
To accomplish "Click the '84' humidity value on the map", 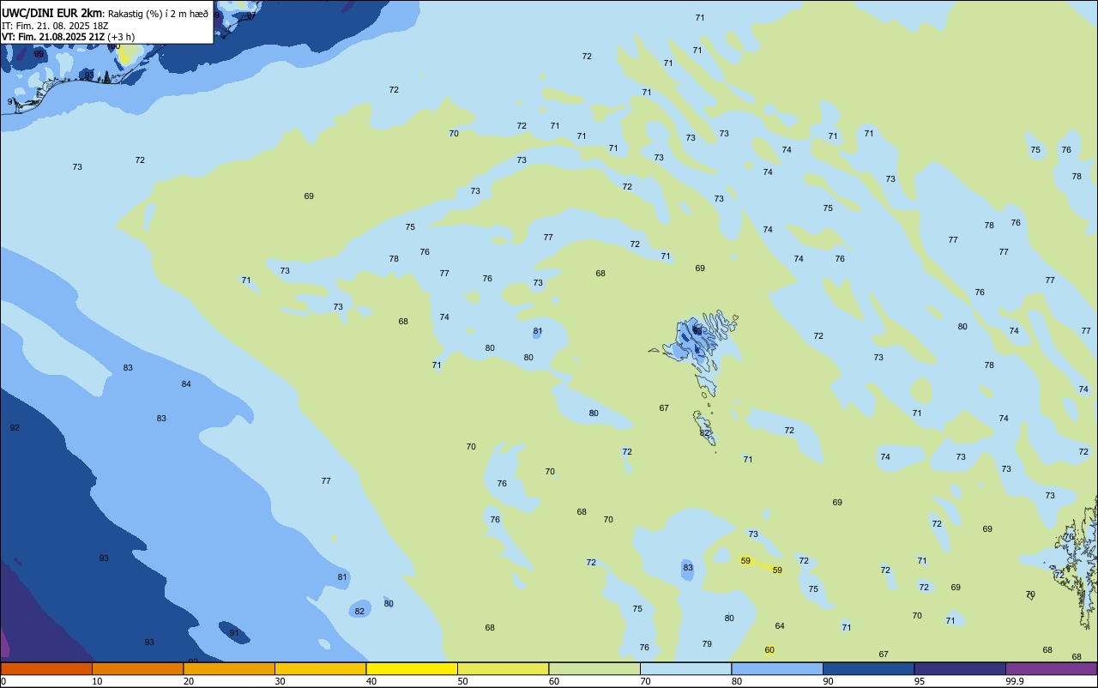I will click(186, 383).
